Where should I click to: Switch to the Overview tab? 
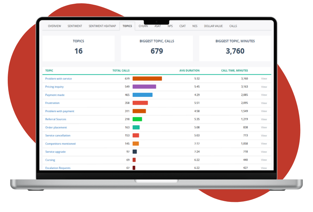coord(54,26)
